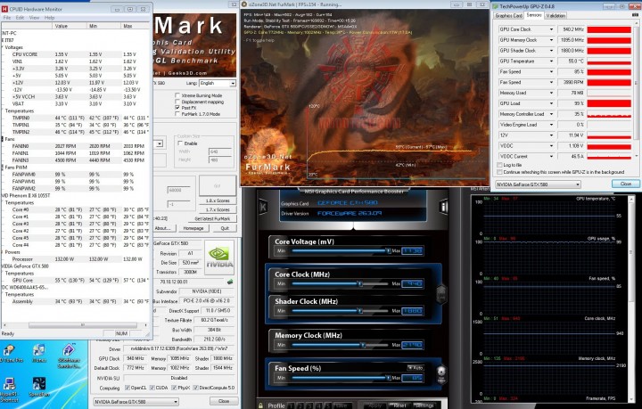The image size is (642, 409).
Task: Toggle the profile lock icon in Afterburner
Action: click(260, 405)
